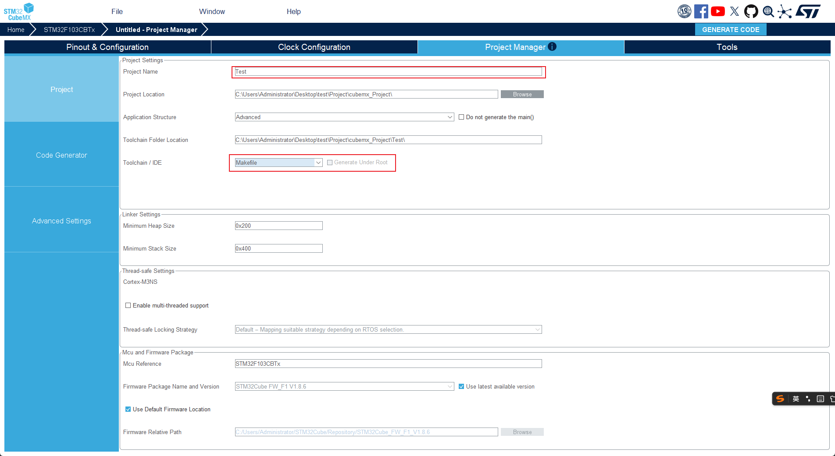Open the Help menu

point(294,11)
